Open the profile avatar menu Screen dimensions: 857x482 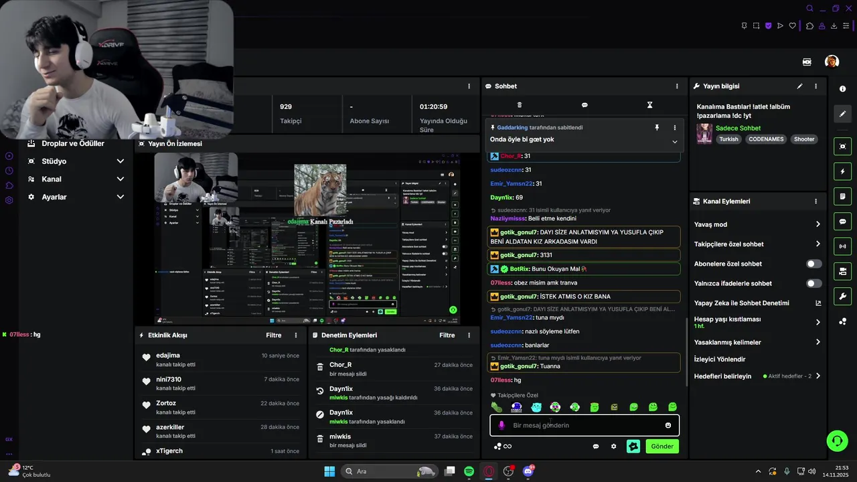832,62
